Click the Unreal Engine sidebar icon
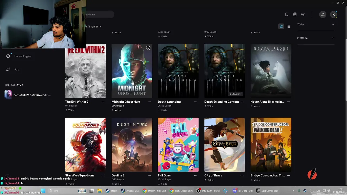 (8, 56)
